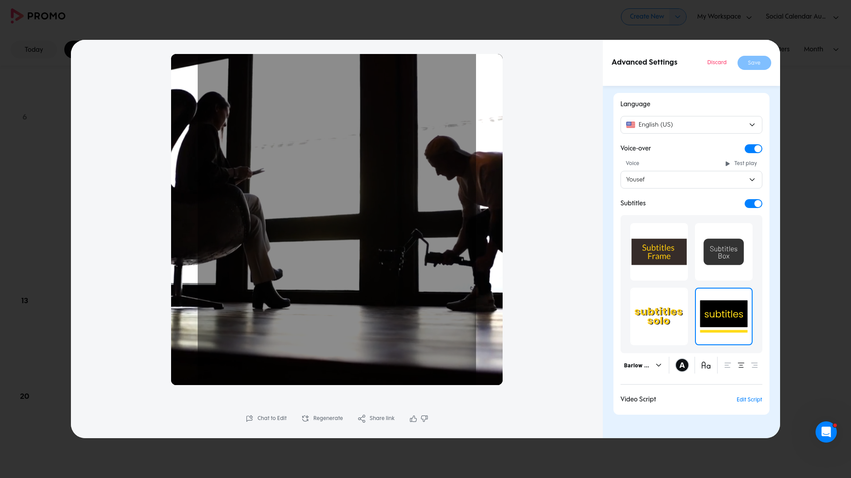The height and width of the screenshot is (478, 851).
Task: Open the Language dropdown showing English (US)
Action: pos(691,124)
